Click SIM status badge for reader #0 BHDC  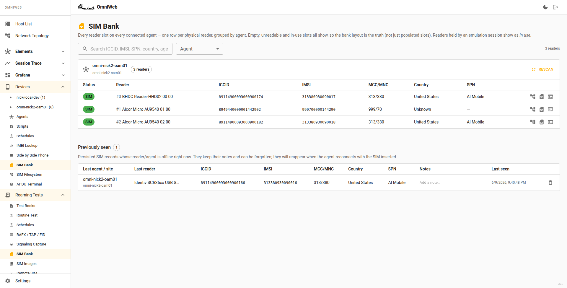click(89, 97)
